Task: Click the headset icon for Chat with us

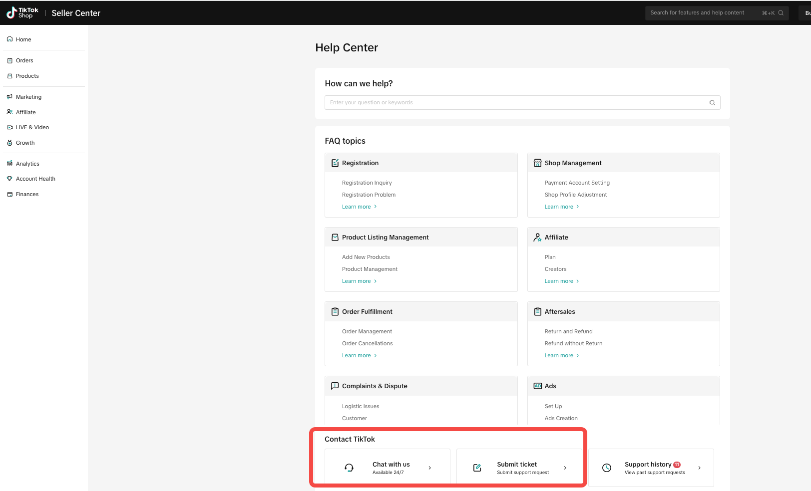Action: click(349, 468)
